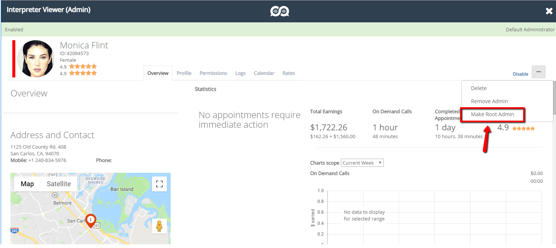Viewport: 556px width, 248px height.
Task: Open the Calendar tab
Action: tap(264, 73)
